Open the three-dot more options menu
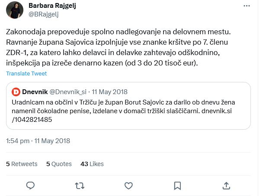The image size is (260, 196). coord(247,6)
